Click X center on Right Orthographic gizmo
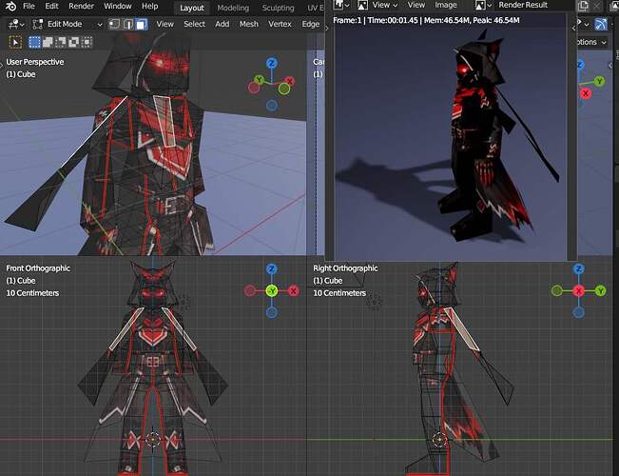Image resolution: width=619 pixels, height=476 pixels. [x=579, y=291]
